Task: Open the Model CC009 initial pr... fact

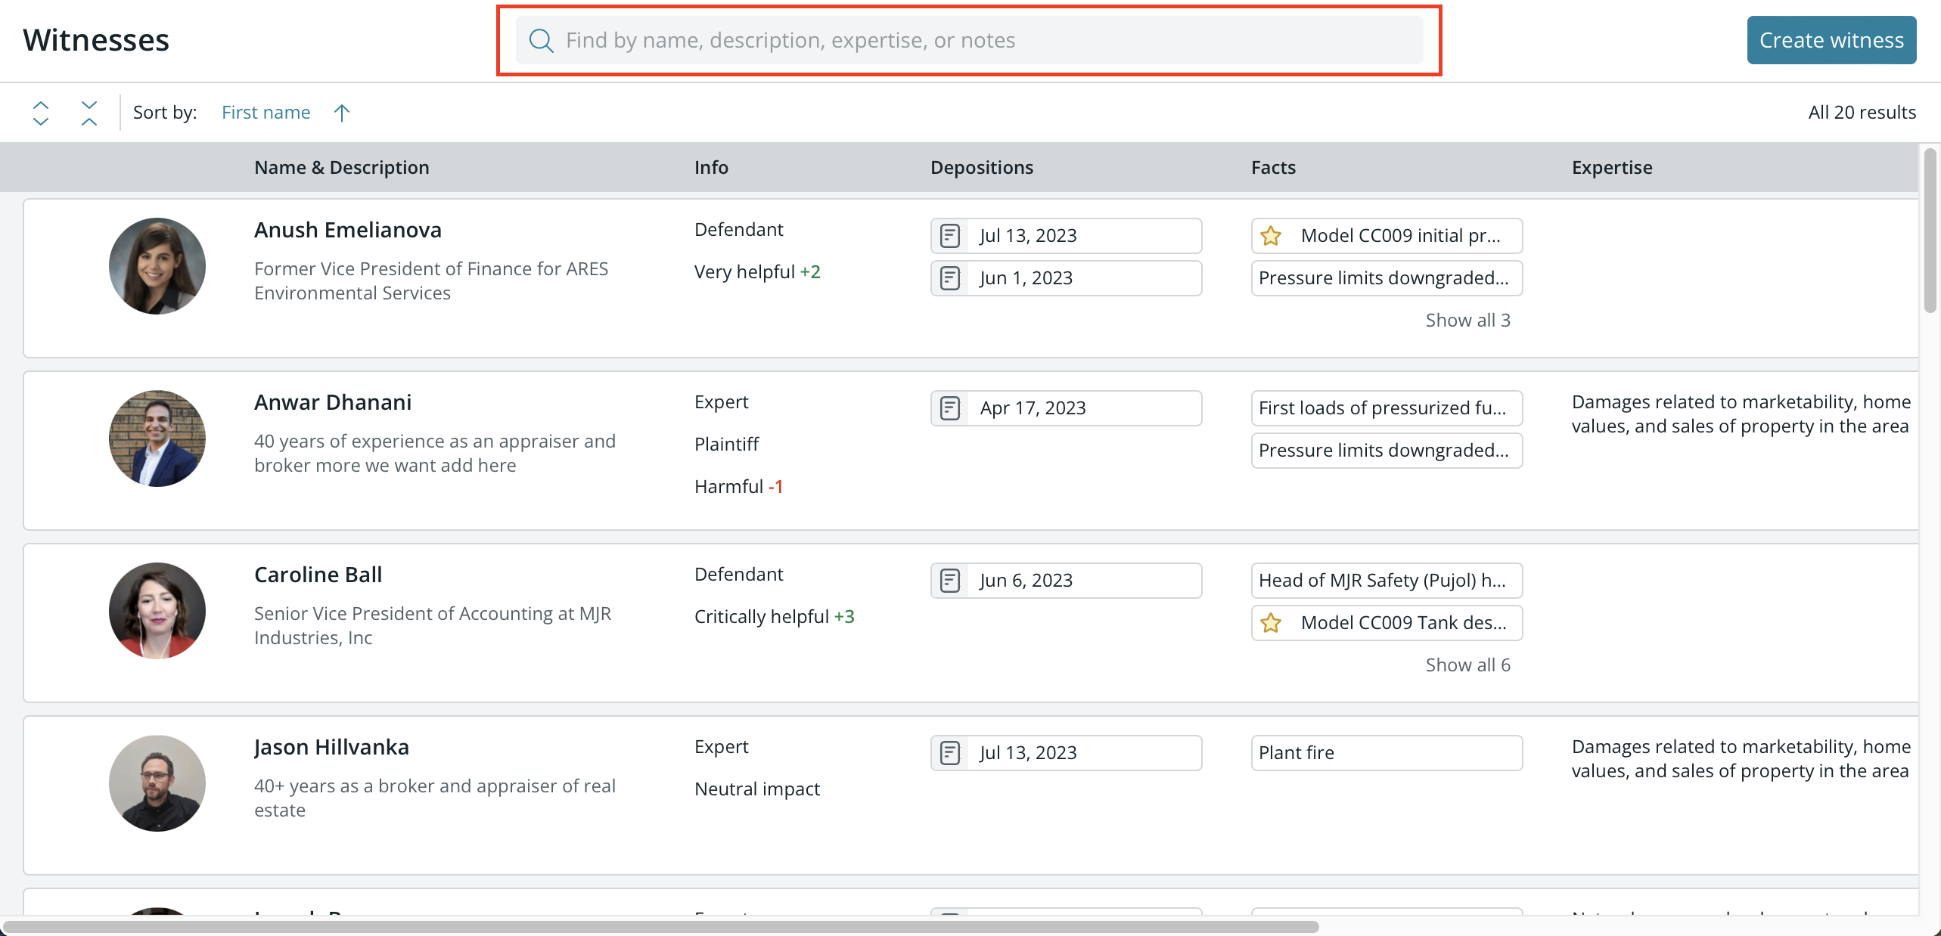Action: click(1387, 236)
